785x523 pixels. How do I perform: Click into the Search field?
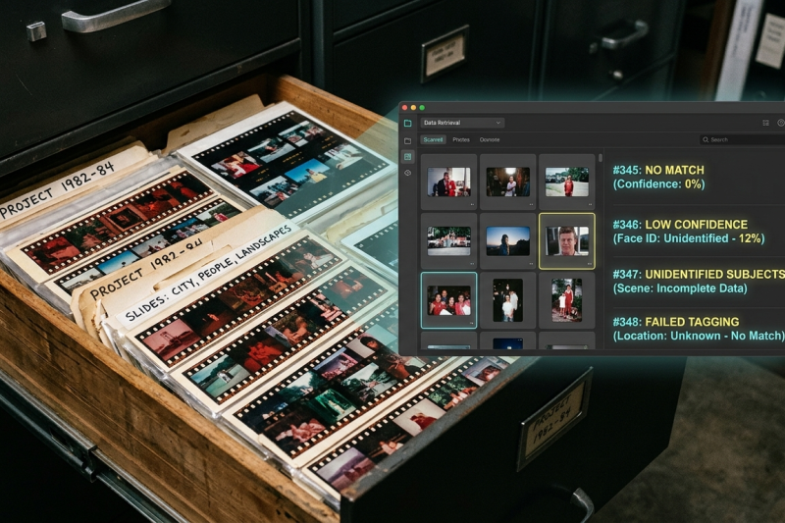pos(743,139)
